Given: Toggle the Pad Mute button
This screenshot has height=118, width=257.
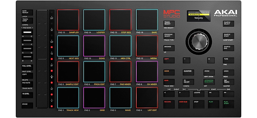Looking at the screenshot, I should [x=27, y=84].
